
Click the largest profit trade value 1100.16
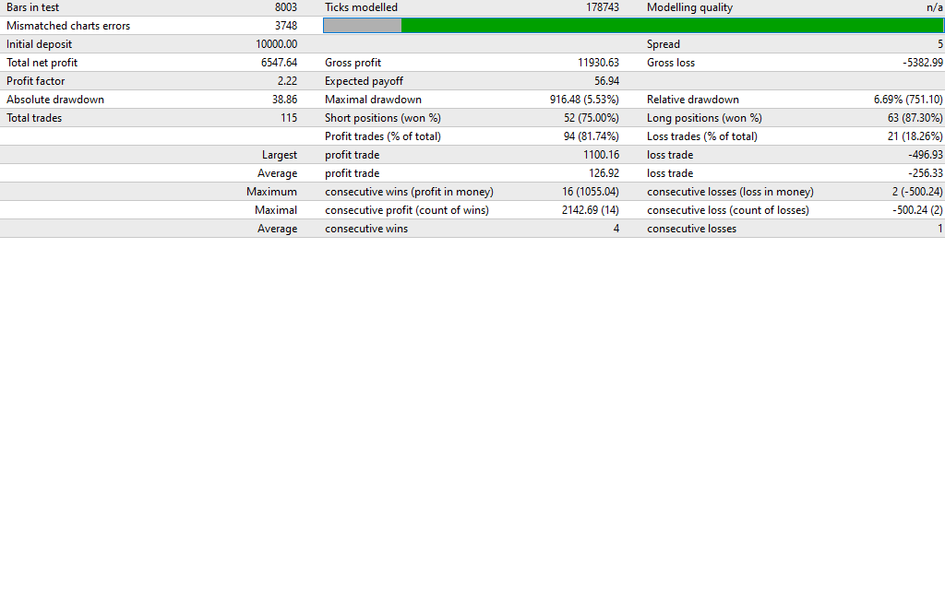click(x=601, y=155)
